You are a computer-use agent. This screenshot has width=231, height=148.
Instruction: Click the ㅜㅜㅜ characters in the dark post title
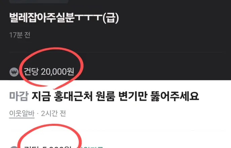pyautogui.click(x=88, y=17)
